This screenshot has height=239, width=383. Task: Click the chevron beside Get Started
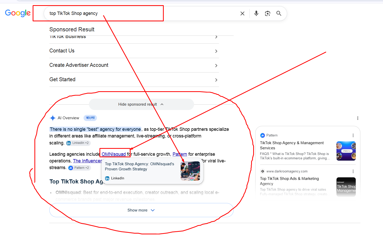click(216, 80)
